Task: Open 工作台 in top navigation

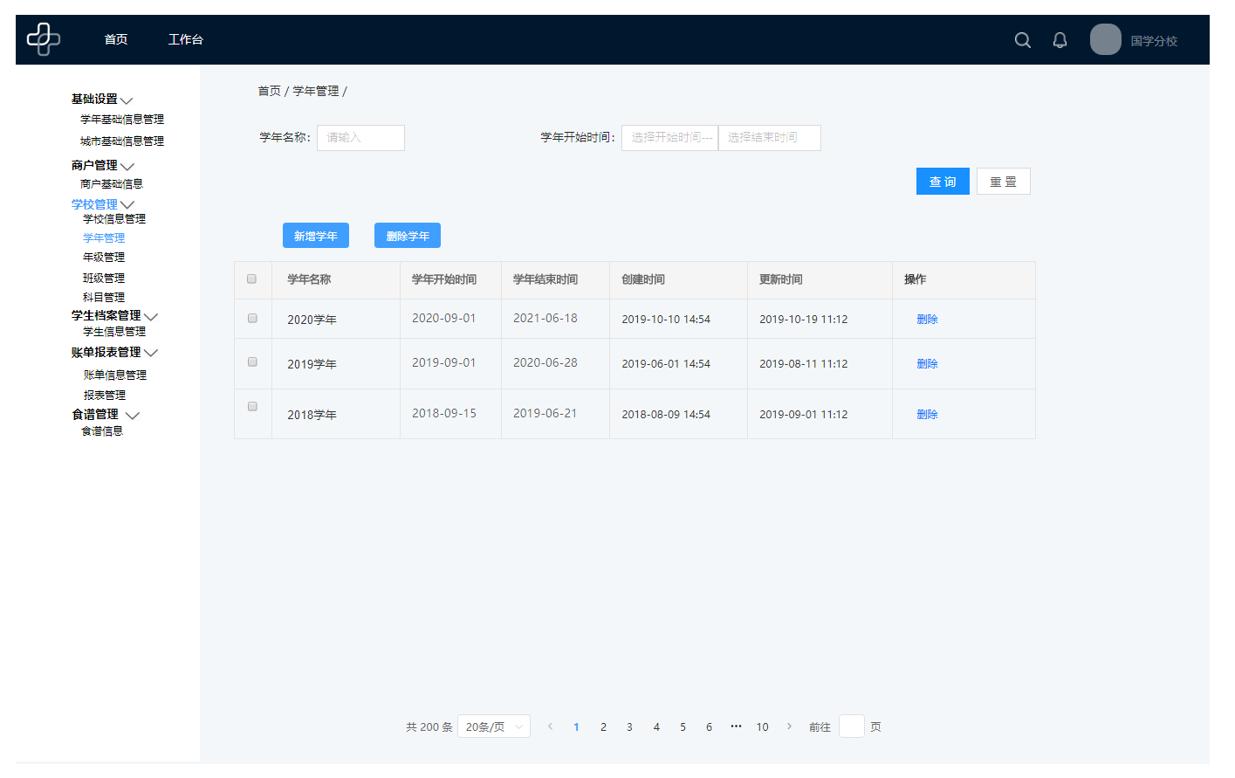Action: (186, 39)
